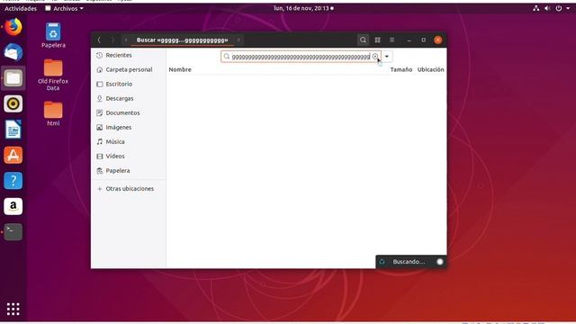Go to Carpeta personal
Screen dimensions: 576x324
[128, 69]
